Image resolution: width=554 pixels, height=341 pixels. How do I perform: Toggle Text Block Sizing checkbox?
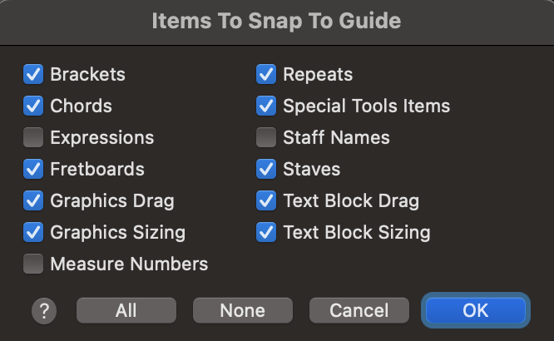(x=266, y=233)
